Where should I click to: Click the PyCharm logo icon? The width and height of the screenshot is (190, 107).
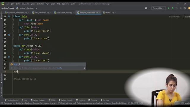pos(3,4)
